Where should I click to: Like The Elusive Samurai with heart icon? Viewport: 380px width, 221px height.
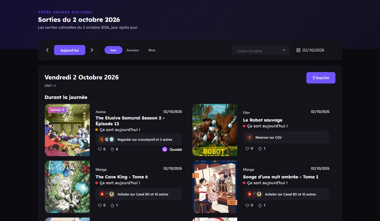(100, 149)
